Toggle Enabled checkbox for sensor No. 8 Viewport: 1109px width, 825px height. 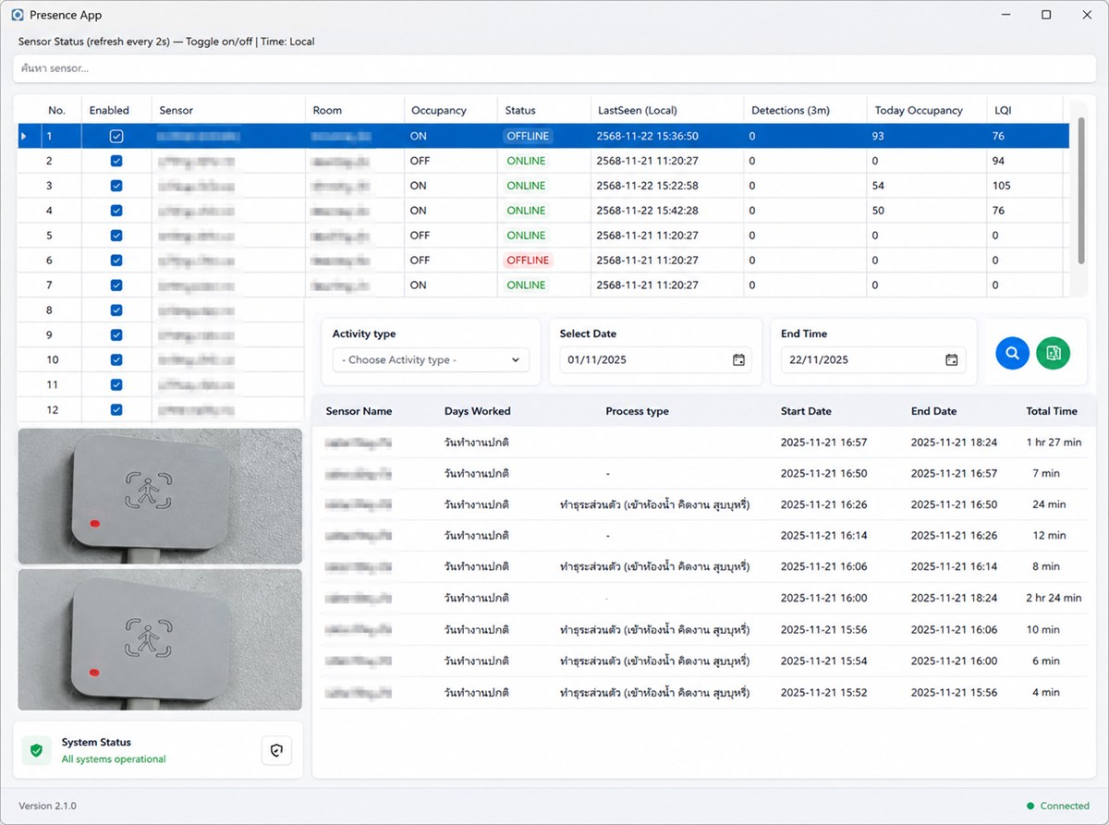click(x=116, y=310)
